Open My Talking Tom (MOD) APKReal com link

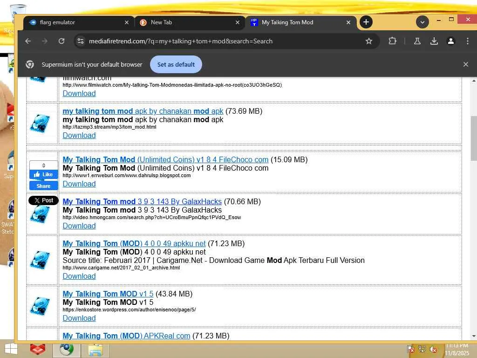point(126,336)
